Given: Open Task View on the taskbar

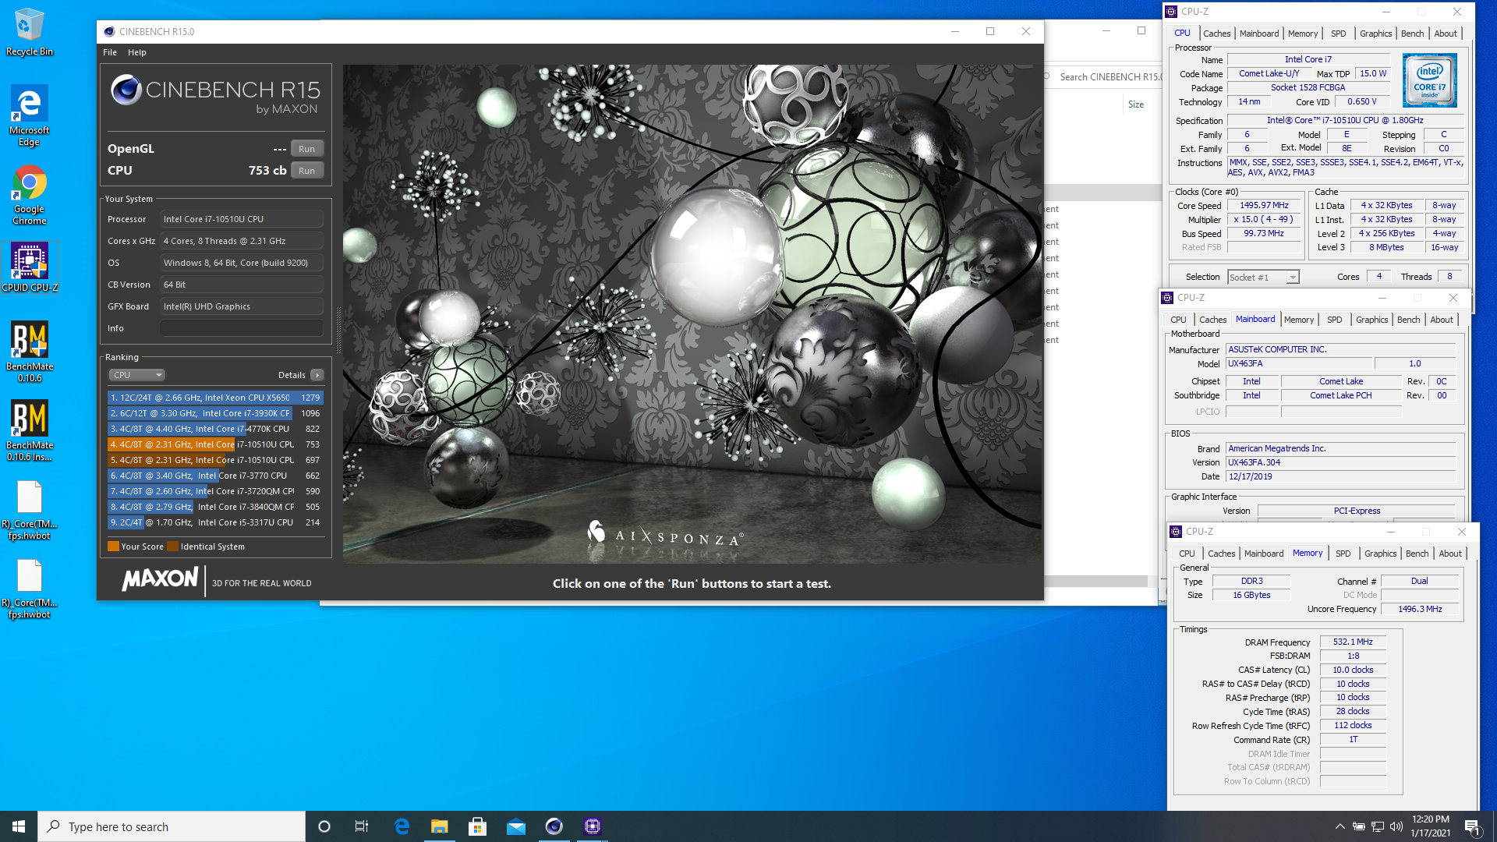Looking at the screenshot, I should [x=362, y=826].
